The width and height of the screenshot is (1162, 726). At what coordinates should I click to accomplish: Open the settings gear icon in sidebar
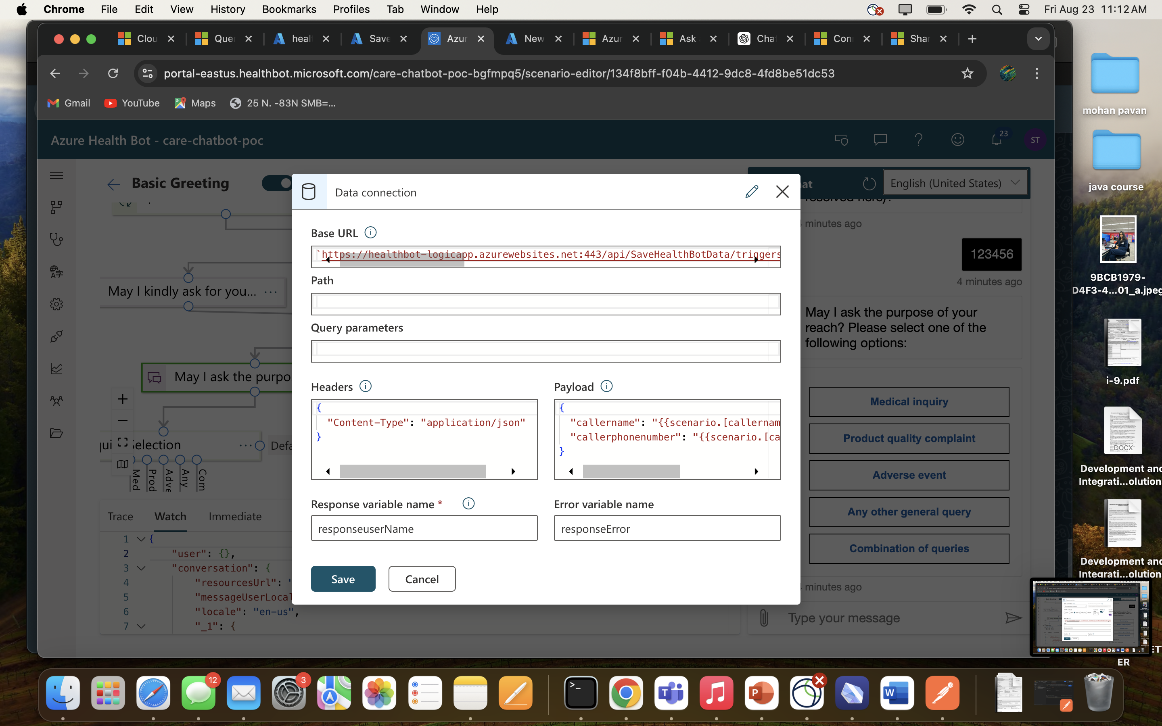click(56, 304)
